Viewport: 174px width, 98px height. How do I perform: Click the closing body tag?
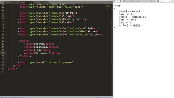12,69
